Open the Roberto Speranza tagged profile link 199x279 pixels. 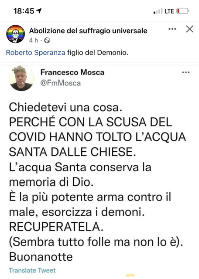tap(36, 53)
